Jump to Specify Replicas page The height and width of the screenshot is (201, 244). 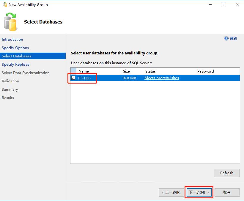[15, 65]
